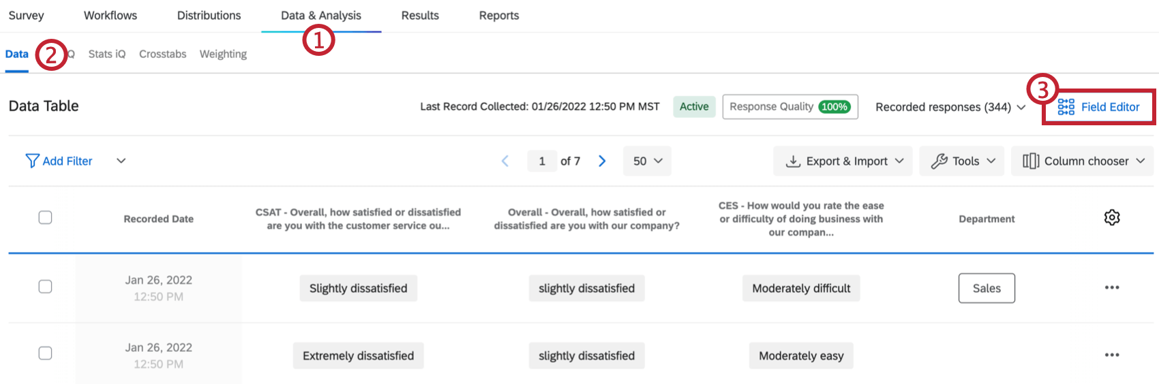Open row options for Sales response
1159x384 pixels.
coord(1111,287)
